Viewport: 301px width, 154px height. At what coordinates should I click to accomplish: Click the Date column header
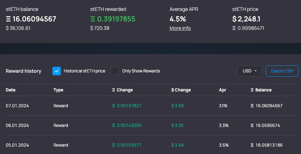point(11,90)
